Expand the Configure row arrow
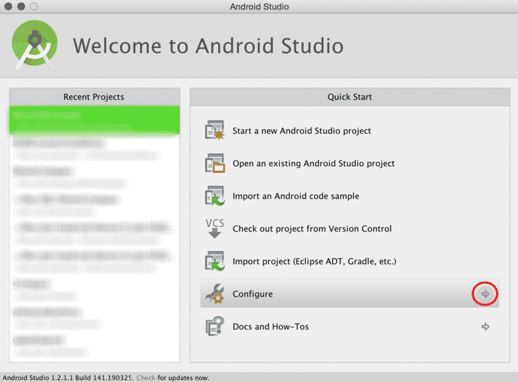 coord(485,294)
